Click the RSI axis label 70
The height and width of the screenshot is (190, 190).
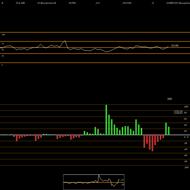pos(3,44)
